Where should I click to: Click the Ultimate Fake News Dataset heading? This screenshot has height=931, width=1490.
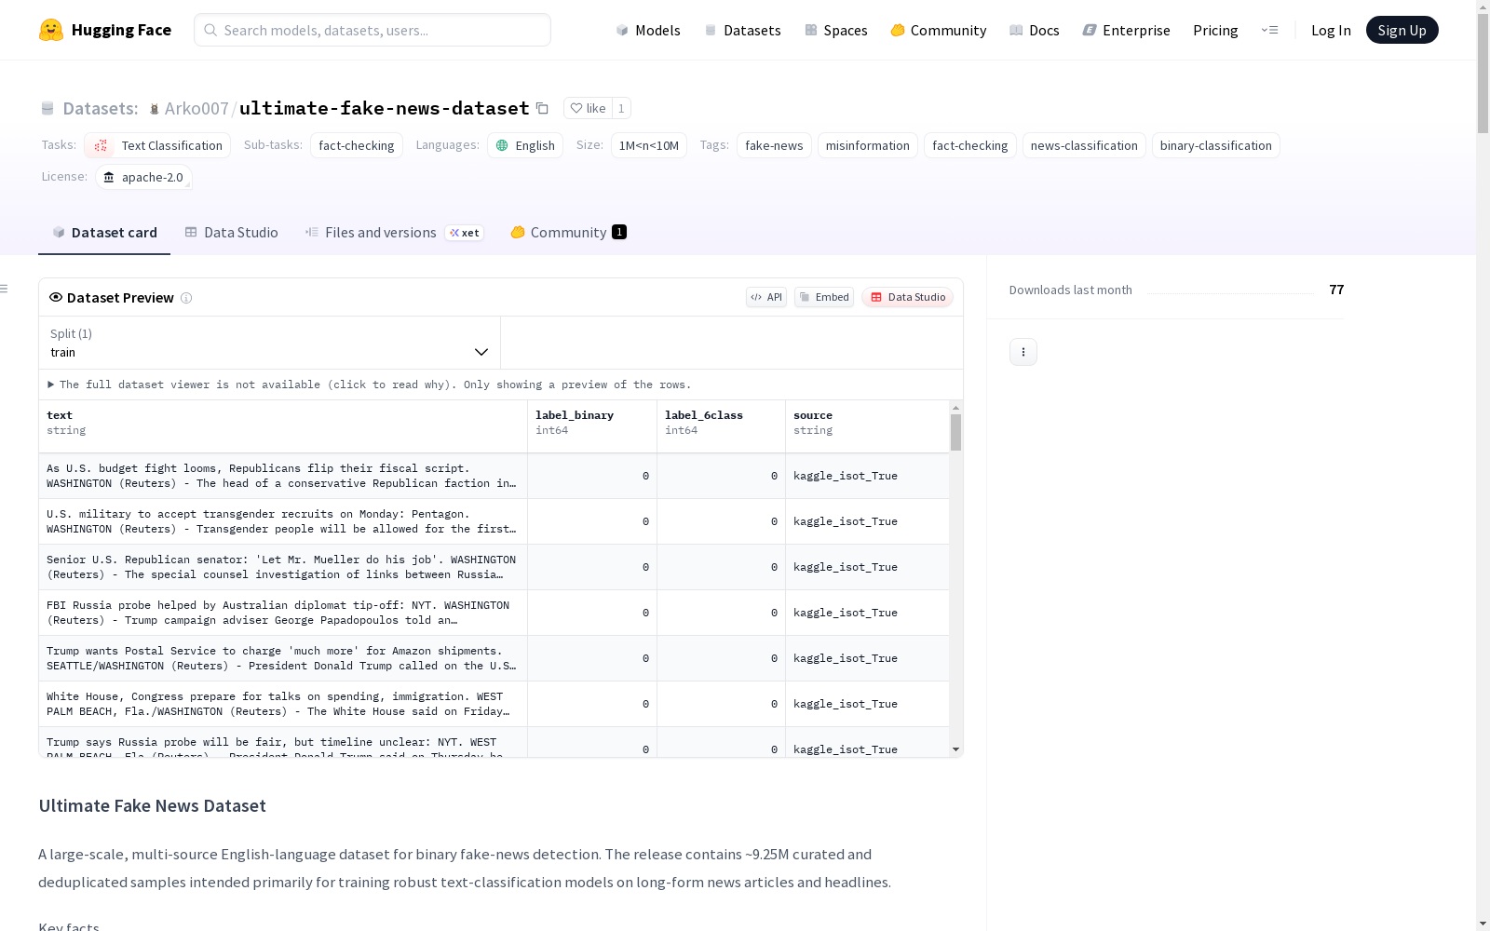[153, 806]
